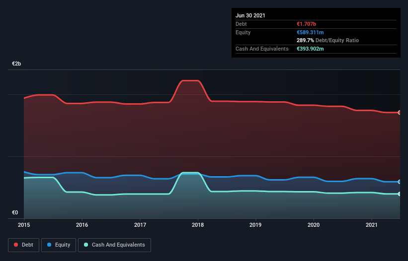
Task: Click the €1.707b debt value
Action: (x=306, y=24)
